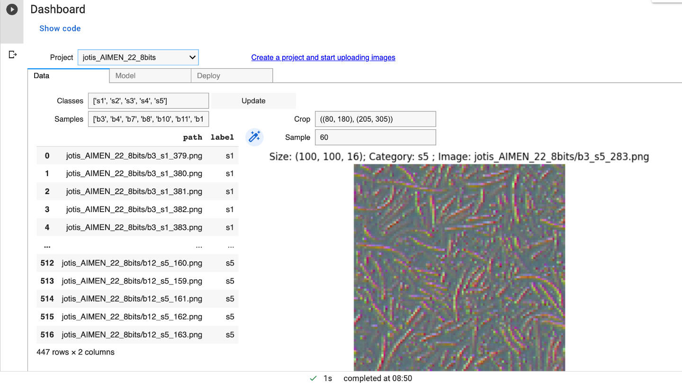
Task: Click the magic wand icon
Action: coord(254,137)
